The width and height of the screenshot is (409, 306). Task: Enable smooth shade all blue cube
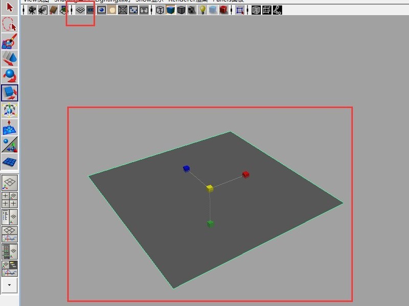tap(171, 10)
